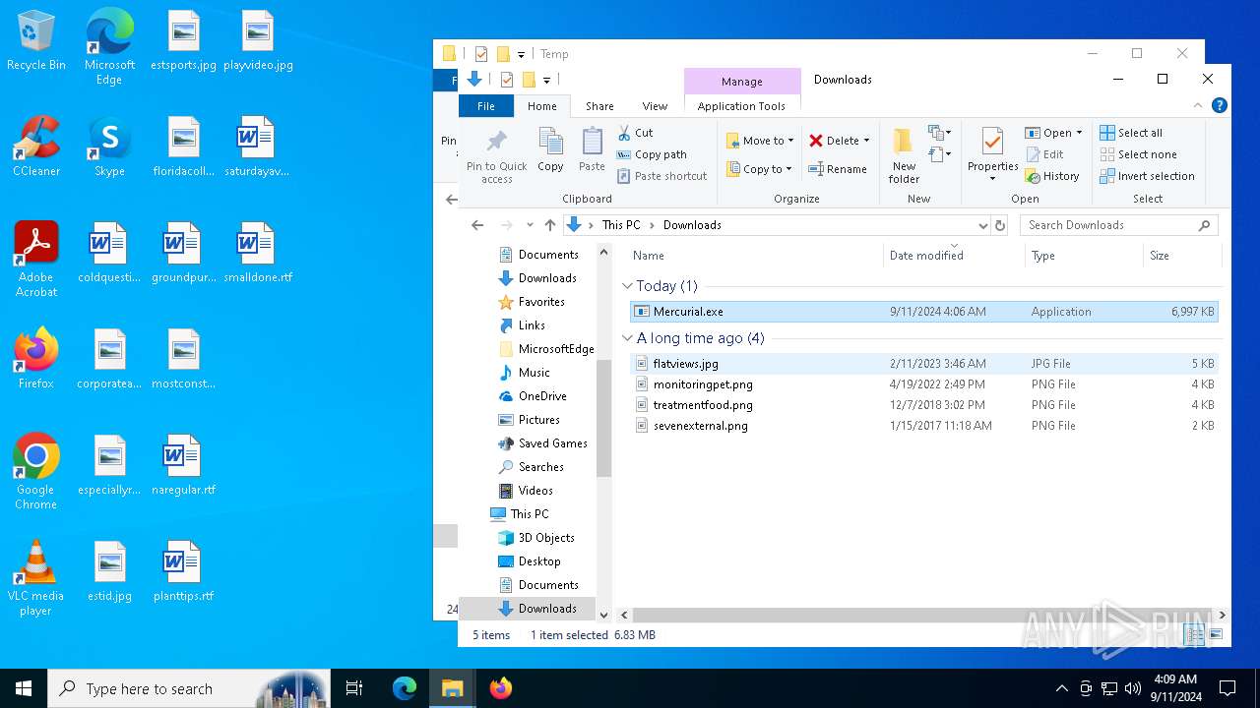Click the Task View taskbar icon
Image resolution: width=1260 pixels, height=708 pixels.
click(354, 688)
